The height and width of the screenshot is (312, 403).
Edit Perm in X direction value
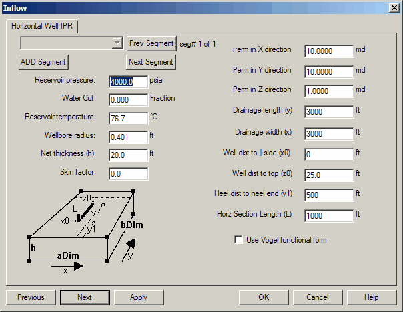pos(329,51)
